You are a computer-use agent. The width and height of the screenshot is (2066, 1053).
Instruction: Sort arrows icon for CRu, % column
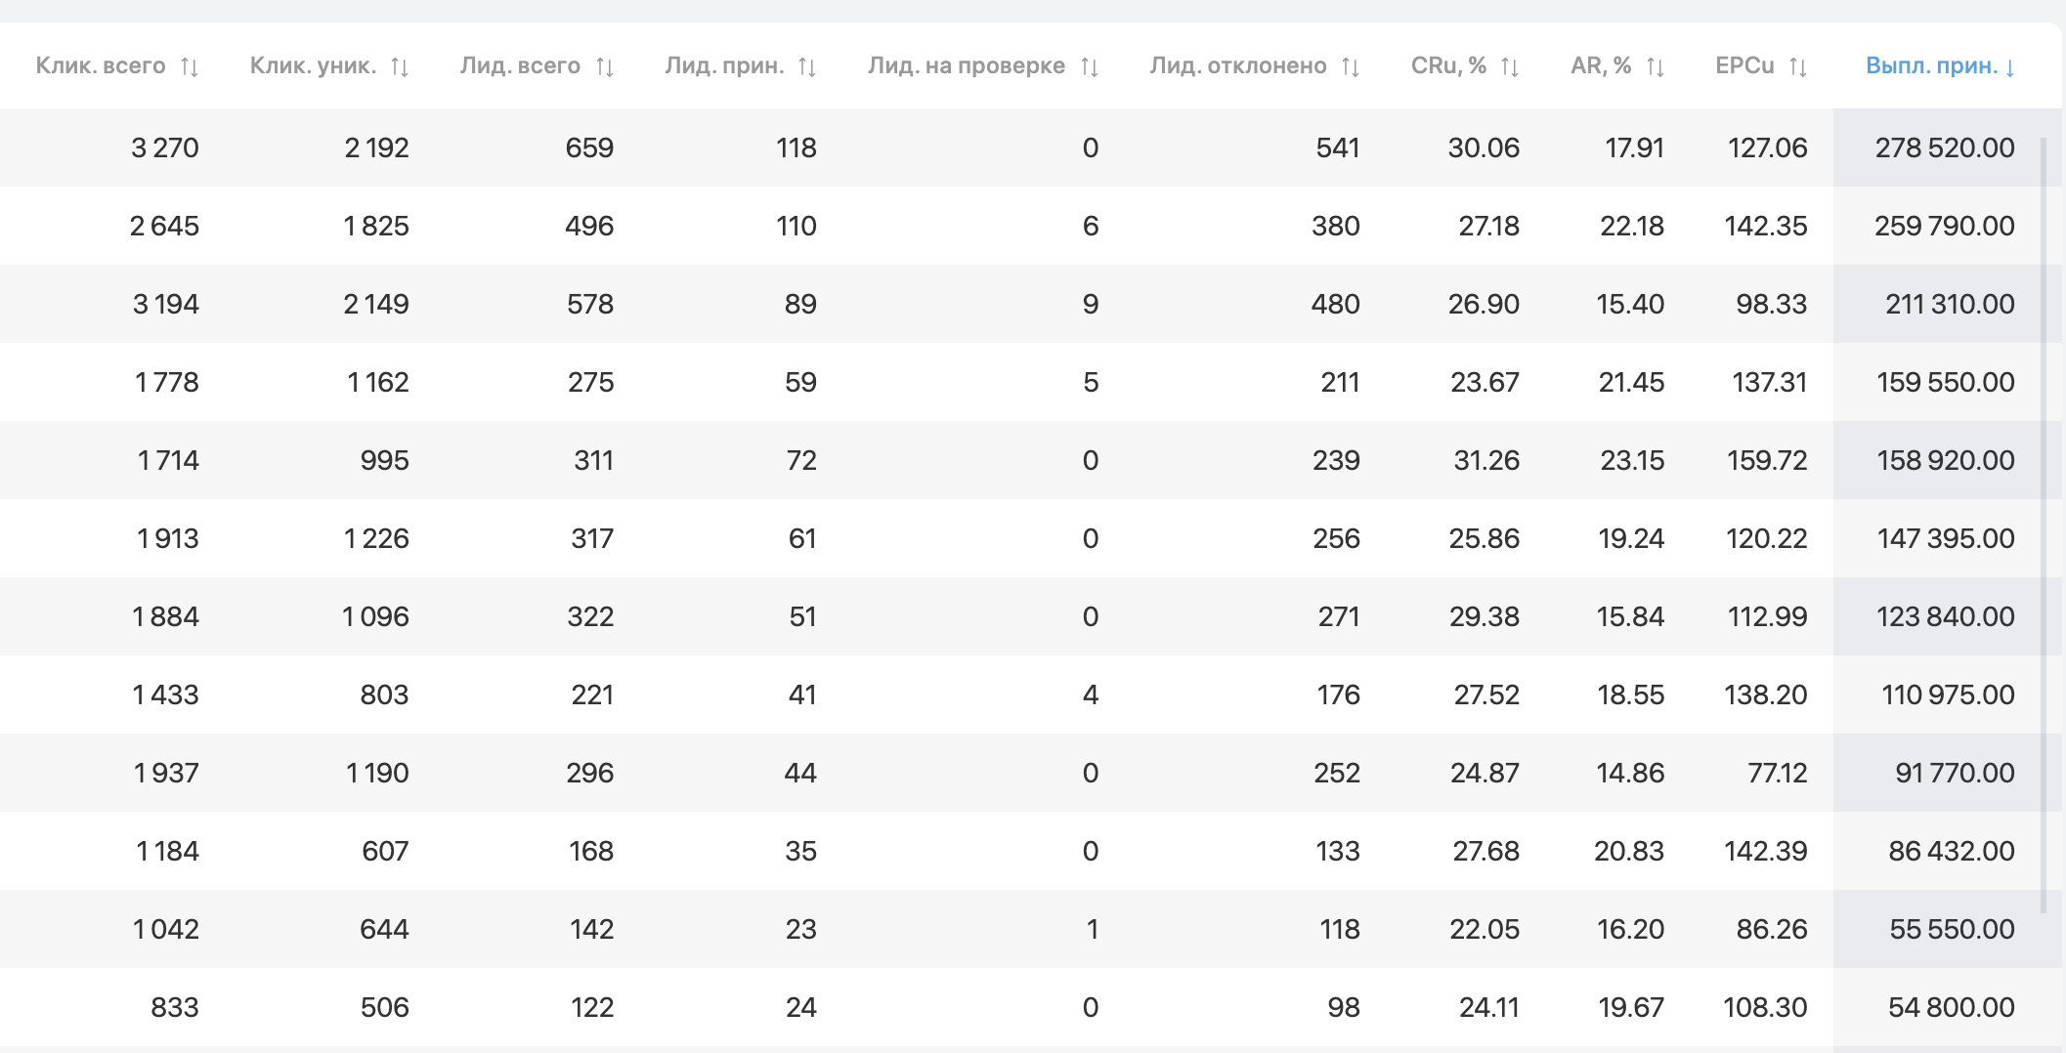click(x=1510, y=66)
